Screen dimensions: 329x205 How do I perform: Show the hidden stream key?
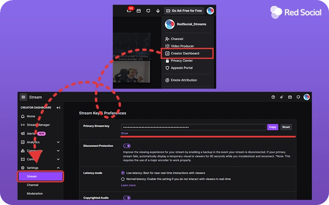[x=124, y=133]
